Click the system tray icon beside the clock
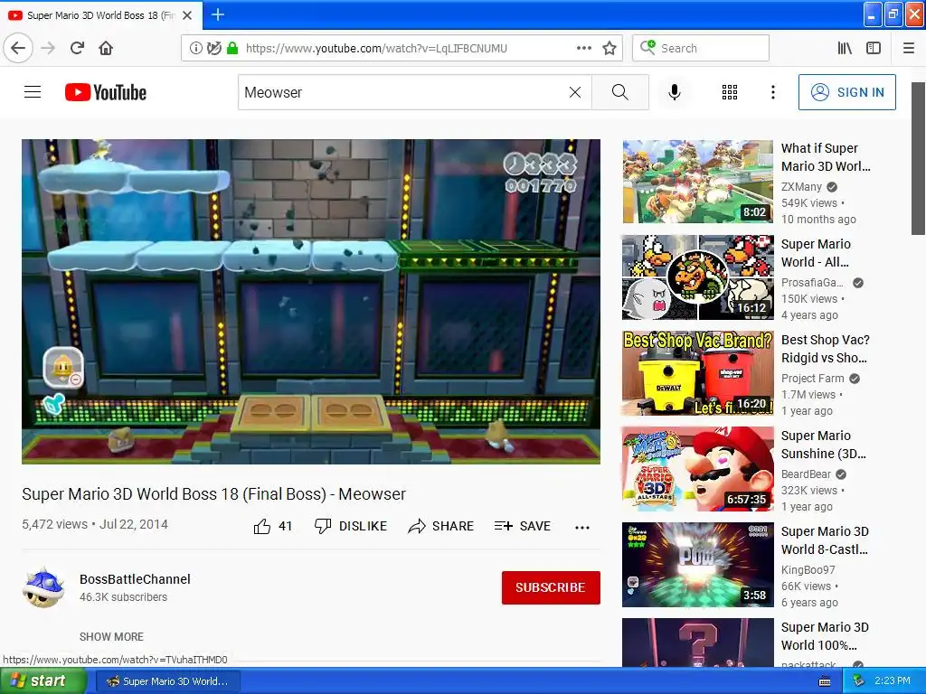This screenshot has width=926, height=694. tap(858, 681)
